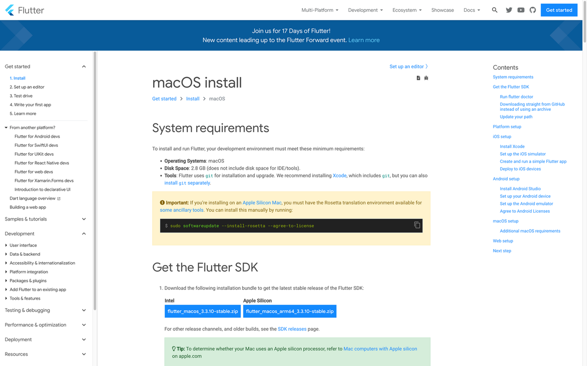Click the Flutter logo in header
The image size is (587, 366).
pyautogui.click(x=24, y=10)
